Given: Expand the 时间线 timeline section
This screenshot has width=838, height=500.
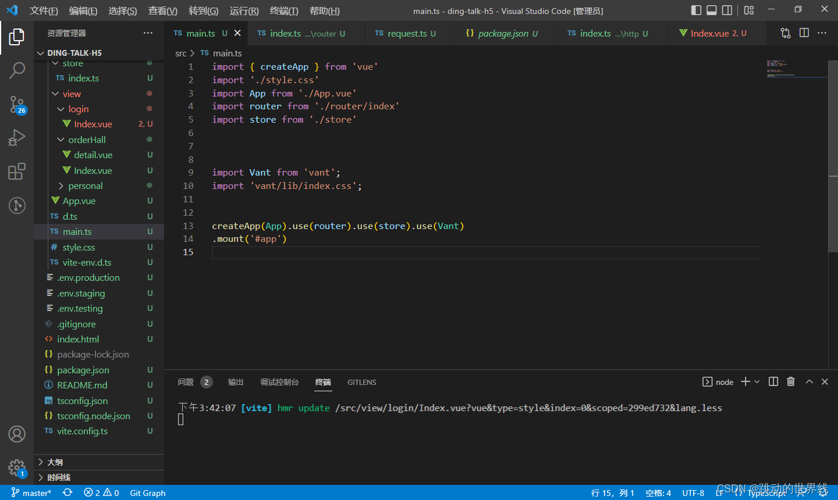Looking at the screenshot, I should (x=99, y=477).
